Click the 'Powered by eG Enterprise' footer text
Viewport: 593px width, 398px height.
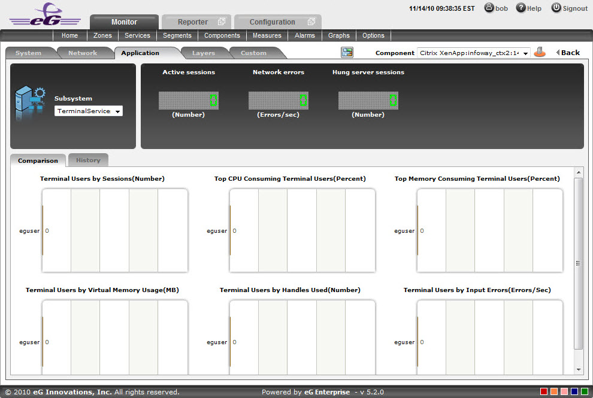pos(305,392)
